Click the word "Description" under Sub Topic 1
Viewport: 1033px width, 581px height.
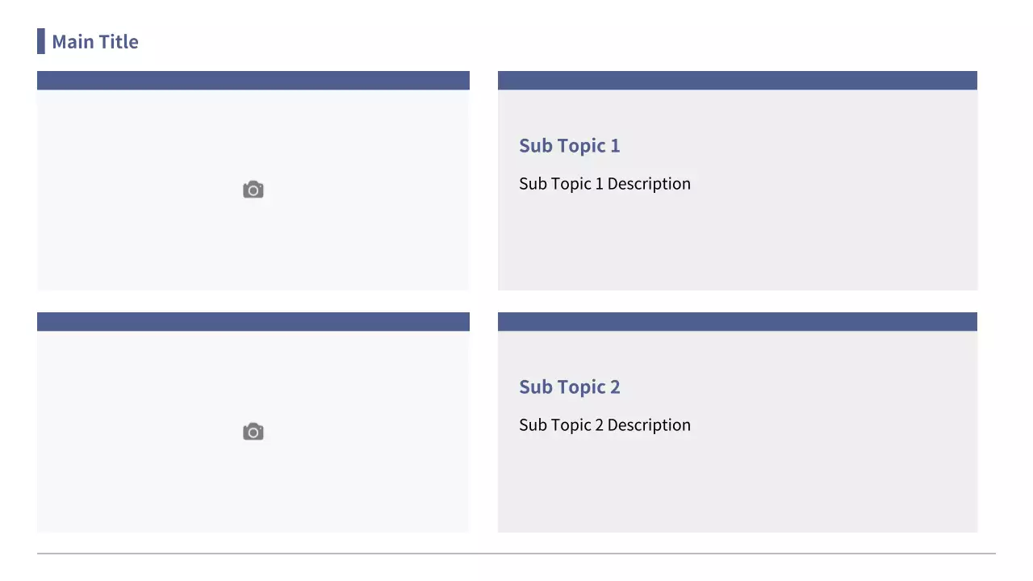649,184
